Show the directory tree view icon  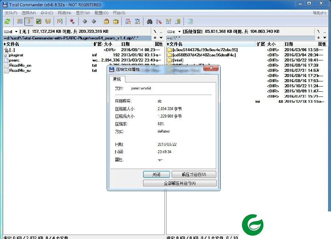[x=48, y=21]
